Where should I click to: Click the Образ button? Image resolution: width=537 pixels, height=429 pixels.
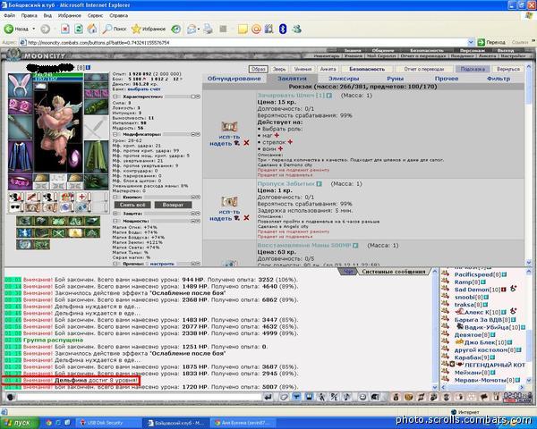(x=259, y=69)
